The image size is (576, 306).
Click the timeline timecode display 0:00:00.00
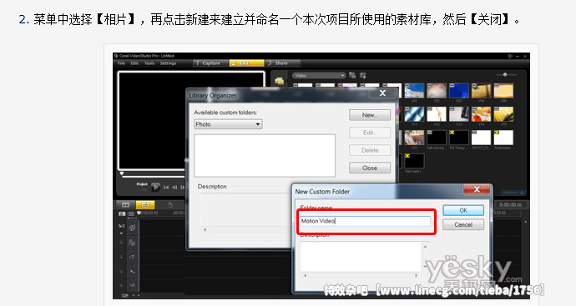[x=511, y=205]
